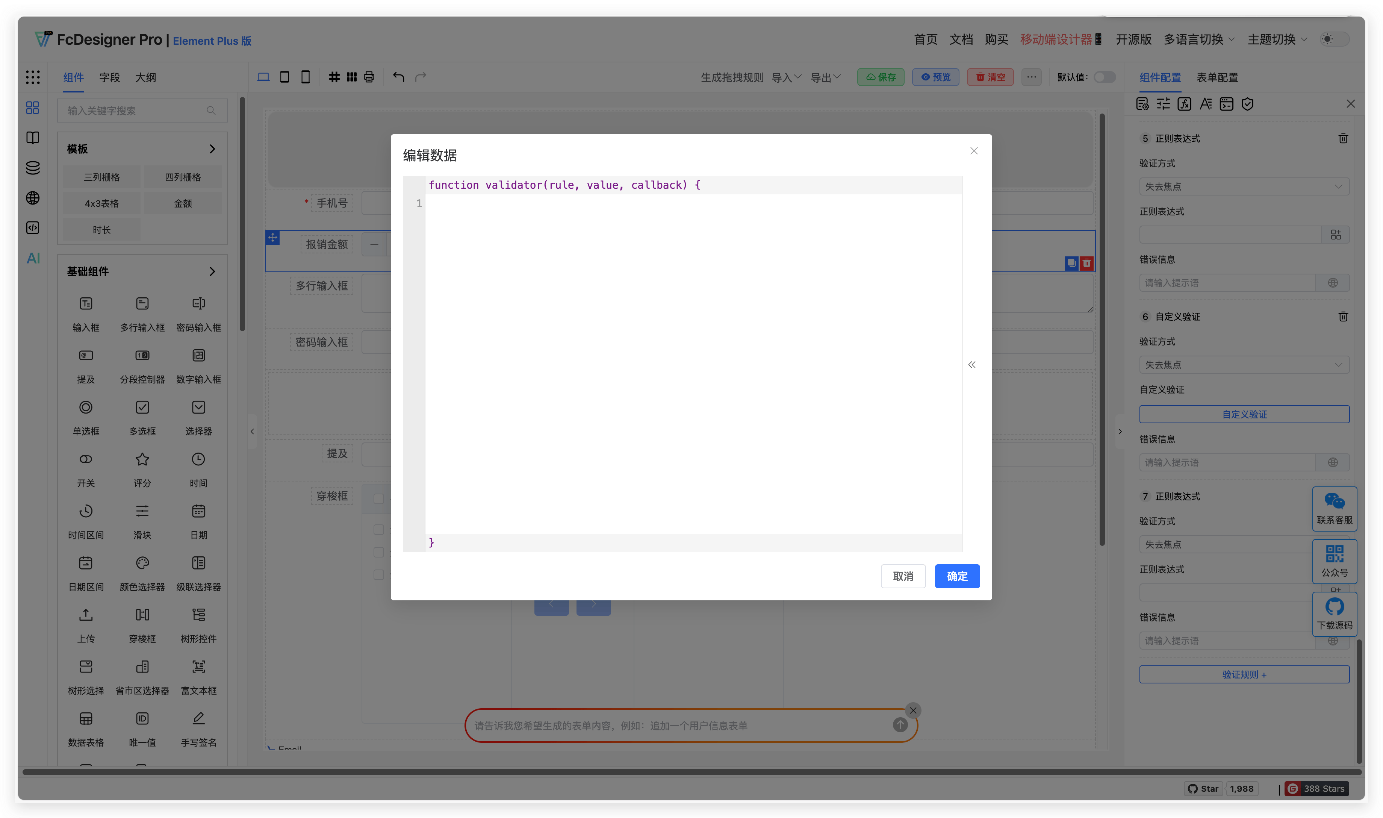Switch to mobile phone preview icon
1383x818 pixels.
tap(305, 77)
